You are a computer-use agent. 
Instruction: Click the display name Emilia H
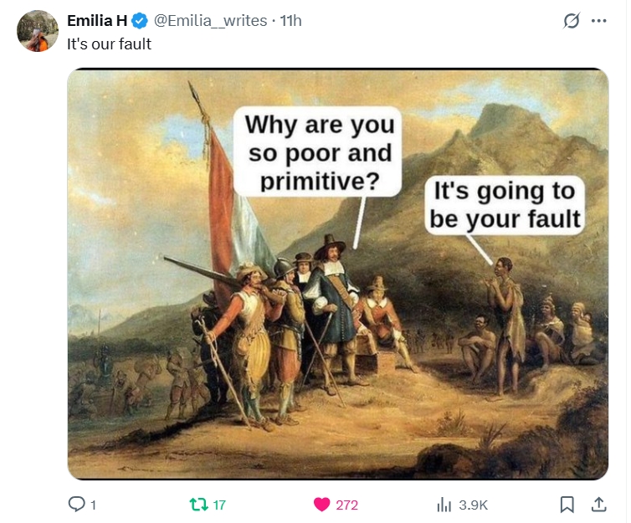pyautogui.click(x=97, y=21)
